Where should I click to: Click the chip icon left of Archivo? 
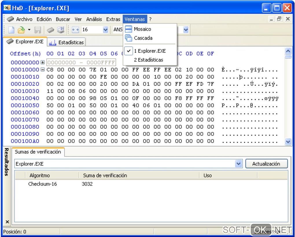pos(10,19)
